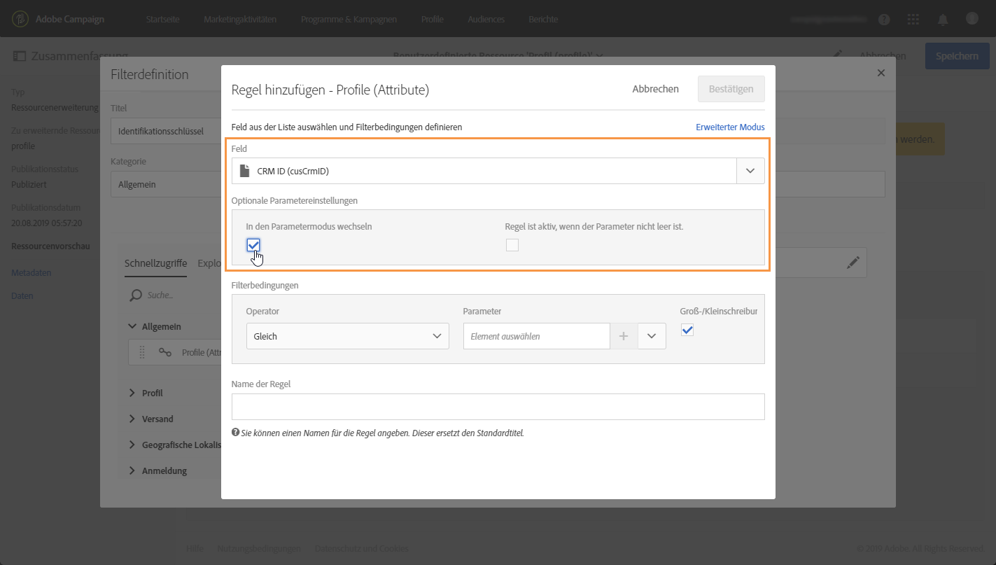This screenshot has width=996, height=565.
Task: Click the plus icon beside Parameter field
Action: [x=624, y=336]
